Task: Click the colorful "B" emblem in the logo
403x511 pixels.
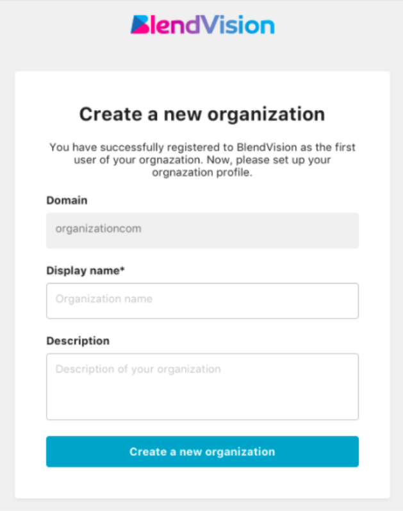Action: pyautogui.click(x=140, y=25)
